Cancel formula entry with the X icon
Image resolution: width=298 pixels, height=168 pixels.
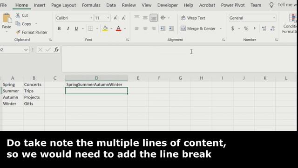click(x=40, y=50)
